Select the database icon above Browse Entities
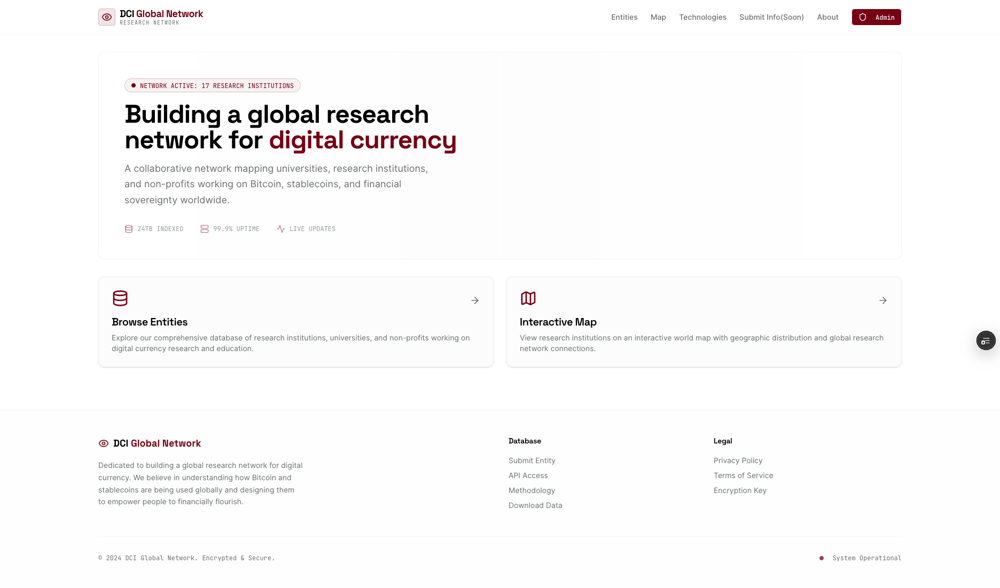Viewport: 1000px width, 588px height. (x=120, y=298)
